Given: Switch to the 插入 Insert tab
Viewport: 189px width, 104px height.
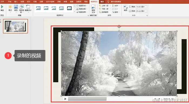Looking at the screenshot, I should 16,2.
